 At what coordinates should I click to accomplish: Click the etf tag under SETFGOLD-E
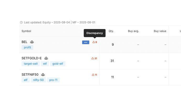point(45,64)
